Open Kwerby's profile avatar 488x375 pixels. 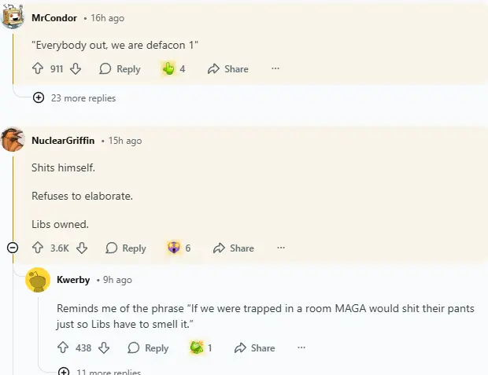pos(39,281)
